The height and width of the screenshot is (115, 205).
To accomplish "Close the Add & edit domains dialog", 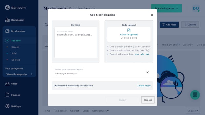I will tap(152, 15).
